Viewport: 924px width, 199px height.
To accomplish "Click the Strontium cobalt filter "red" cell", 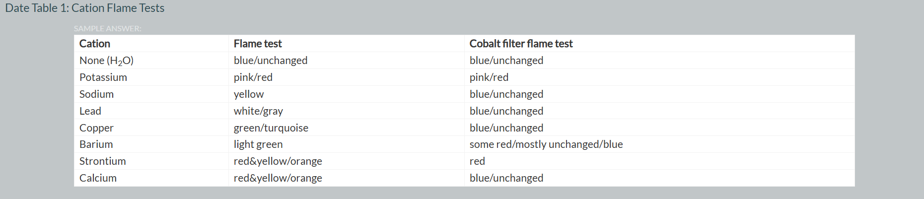I will (477, 161).
